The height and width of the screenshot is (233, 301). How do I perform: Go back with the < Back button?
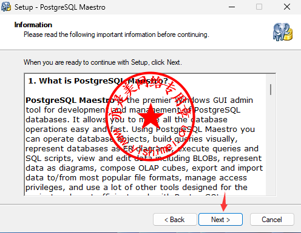point(175,219)
